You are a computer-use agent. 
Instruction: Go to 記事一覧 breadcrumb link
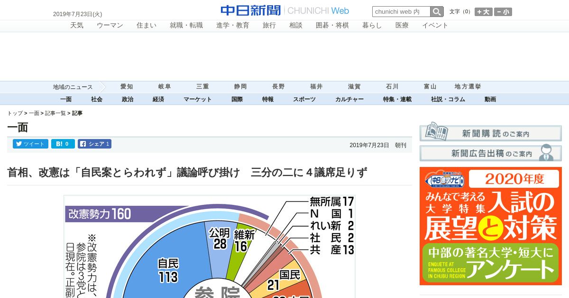coord(55,114)
